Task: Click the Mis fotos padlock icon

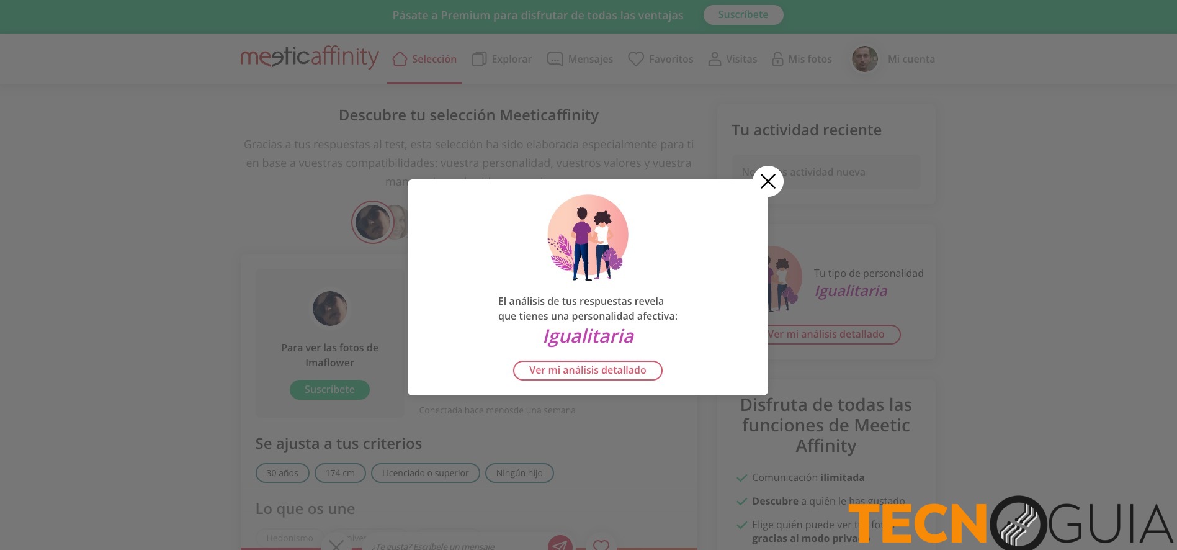Action: pyautogui.click(x=777, y=59)
